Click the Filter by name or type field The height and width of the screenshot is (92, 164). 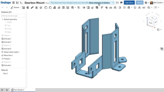pos(13,16)
